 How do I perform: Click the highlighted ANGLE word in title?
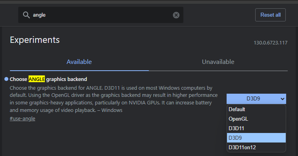pyautogui.click(x=37, y=79)
